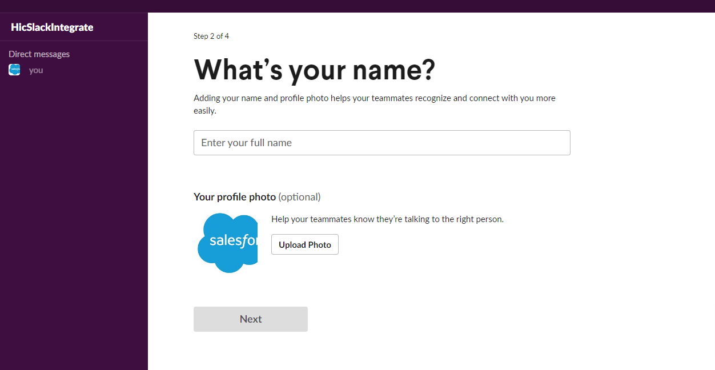The height and width of the screenshot is (370, 715).
Task: Click "Help your teammates know" helper text
Action: click(387, 219)
